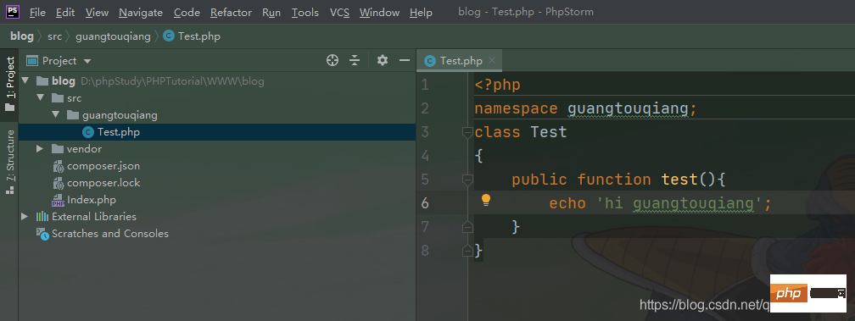
Task: Toggle the 1: Project tool window
Action: point(10,84)
